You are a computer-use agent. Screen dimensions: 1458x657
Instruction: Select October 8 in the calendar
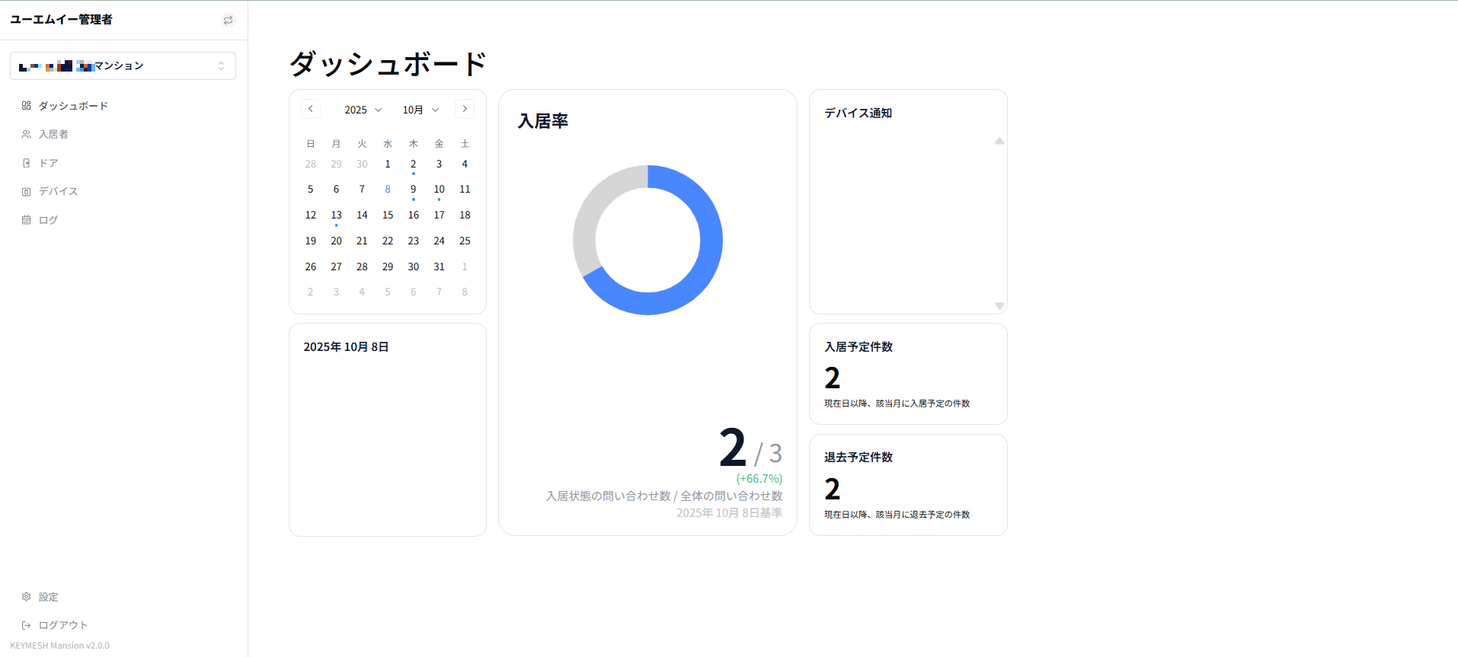388,190
